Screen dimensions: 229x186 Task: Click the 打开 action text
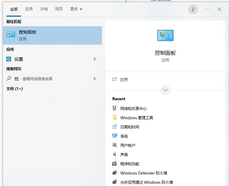[x=124, y=79]
